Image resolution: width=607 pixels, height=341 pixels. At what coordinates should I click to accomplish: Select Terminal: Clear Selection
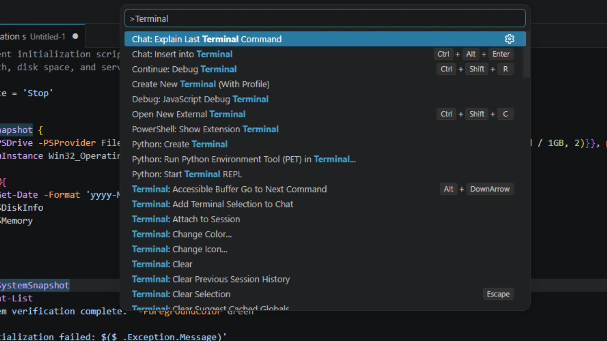click(325, 294)
